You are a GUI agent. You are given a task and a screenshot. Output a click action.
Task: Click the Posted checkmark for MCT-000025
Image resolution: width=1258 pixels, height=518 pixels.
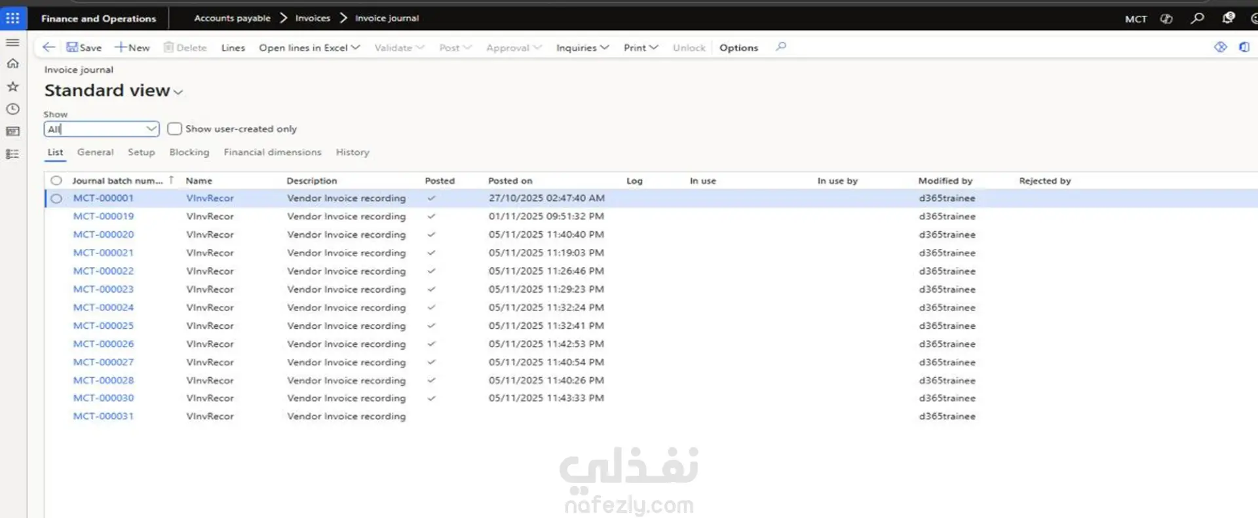click(x=431, y=325)
